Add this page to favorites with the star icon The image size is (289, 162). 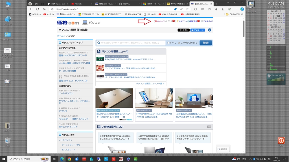point(187,9)
